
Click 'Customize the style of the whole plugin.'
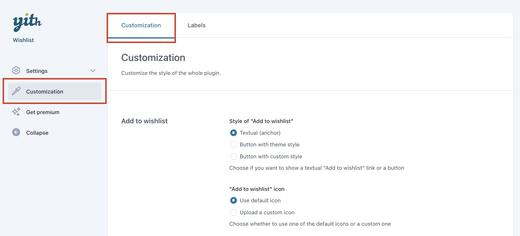coord(171,73)
